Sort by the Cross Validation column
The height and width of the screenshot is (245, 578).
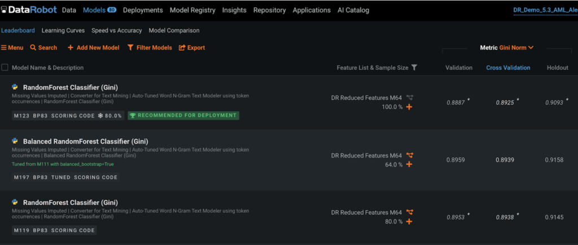pos(509,68)
